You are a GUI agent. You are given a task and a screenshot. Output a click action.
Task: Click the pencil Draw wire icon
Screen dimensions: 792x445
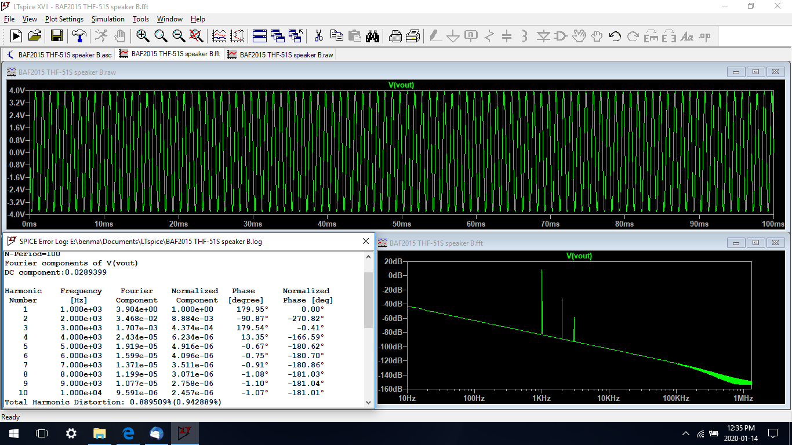pos(435,36)
